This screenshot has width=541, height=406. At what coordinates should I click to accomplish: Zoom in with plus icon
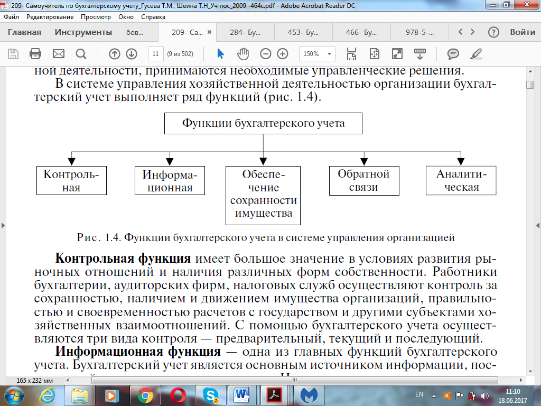(283, 54)
